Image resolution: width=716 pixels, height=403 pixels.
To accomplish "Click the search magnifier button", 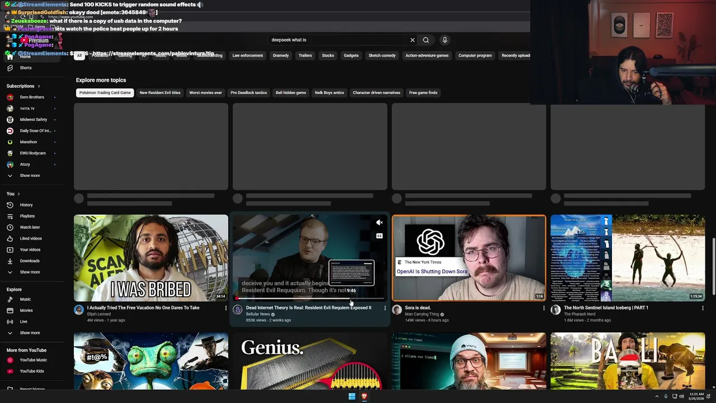I will (x=426, y=40).
